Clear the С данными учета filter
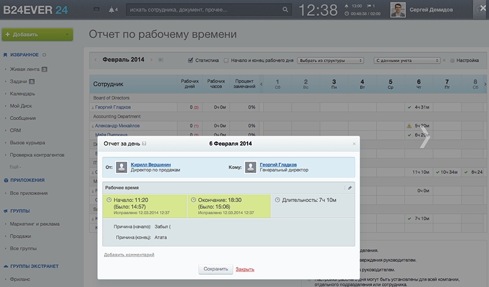 click(444, 60)
